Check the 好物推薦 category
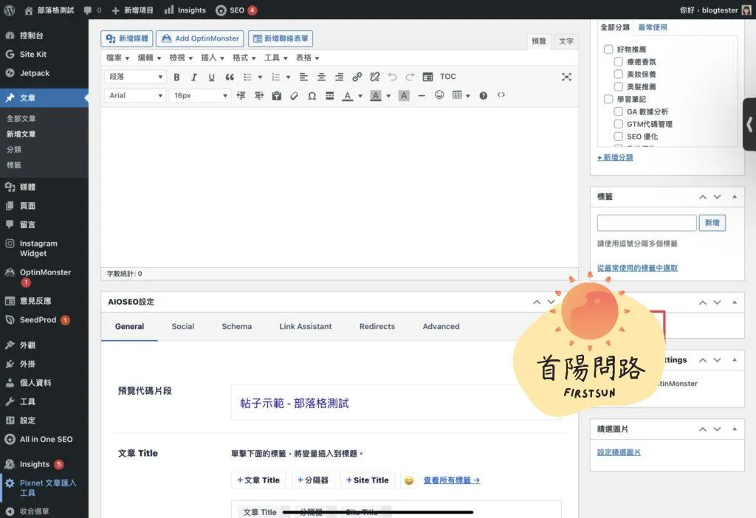 tap(608, 49)
